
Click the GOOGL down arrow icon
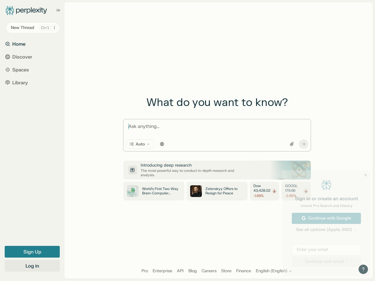tap(306, 191)
